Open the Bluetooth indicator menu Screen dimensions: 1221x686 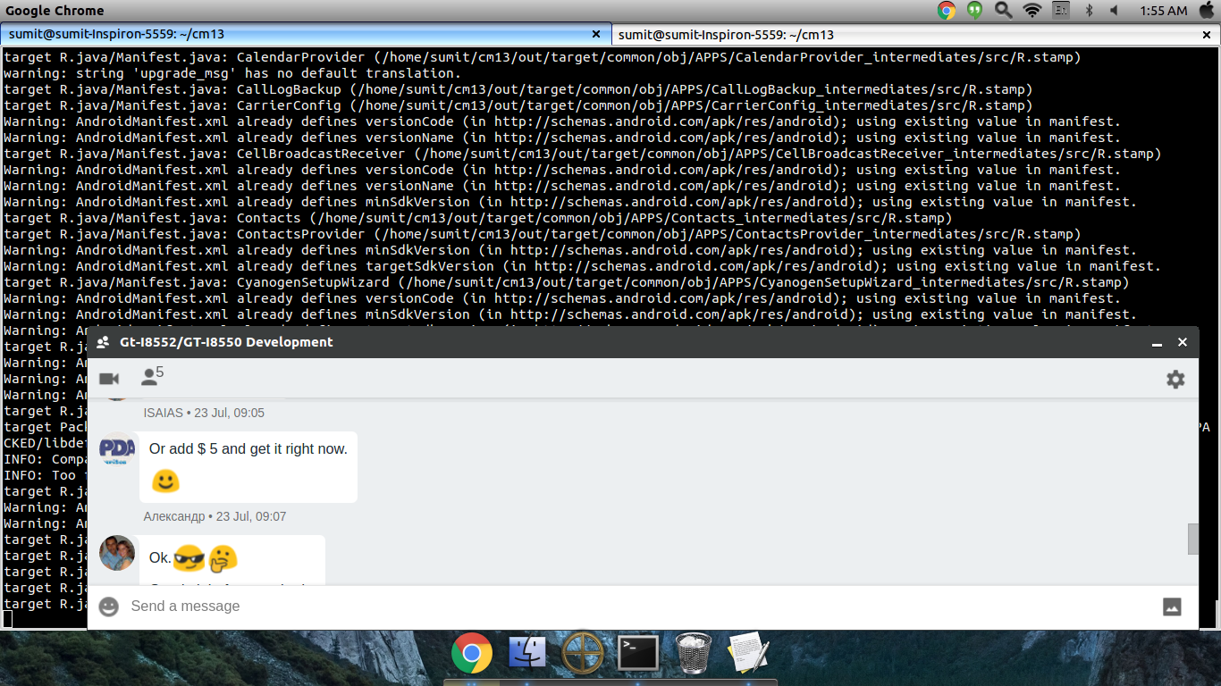click(1089, 11)
